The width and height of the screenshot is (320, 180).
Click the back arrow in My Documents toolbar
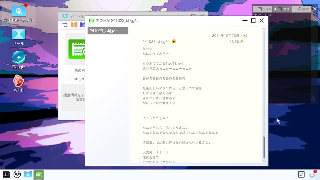[x=65, y=24]
